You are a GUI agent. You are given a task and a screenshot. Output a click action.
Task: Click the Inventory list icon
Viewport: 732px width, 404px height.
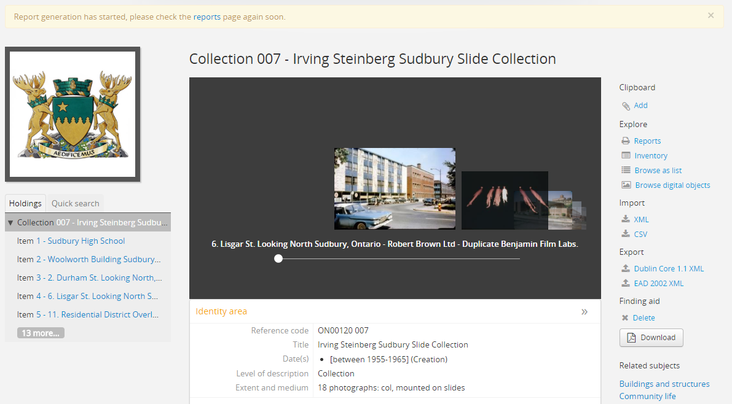click(x=626, y=156)
